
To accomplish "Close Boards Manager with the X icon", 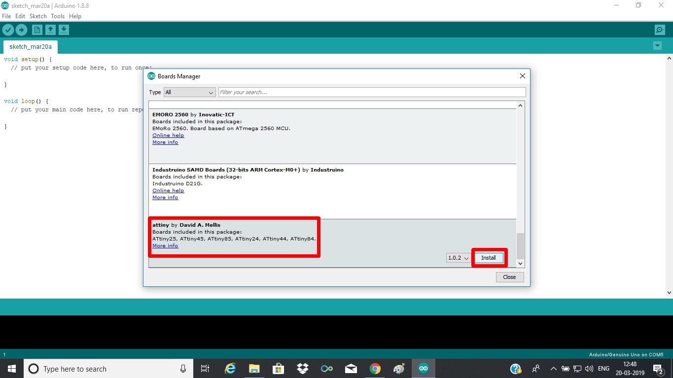I will click(523, 76).
